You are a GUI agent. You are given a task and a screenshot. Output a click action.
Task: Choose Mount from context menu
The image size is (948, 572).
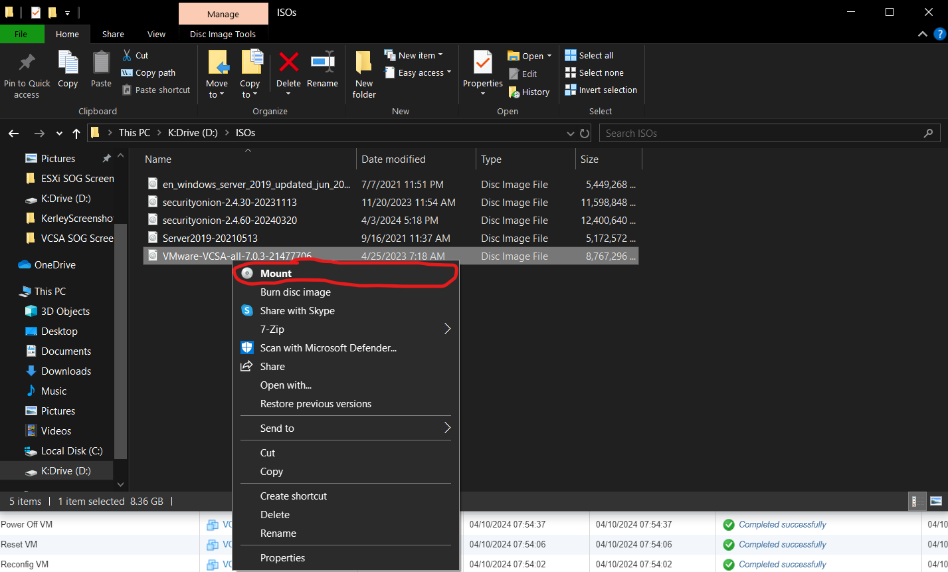(x=345, y=273)
